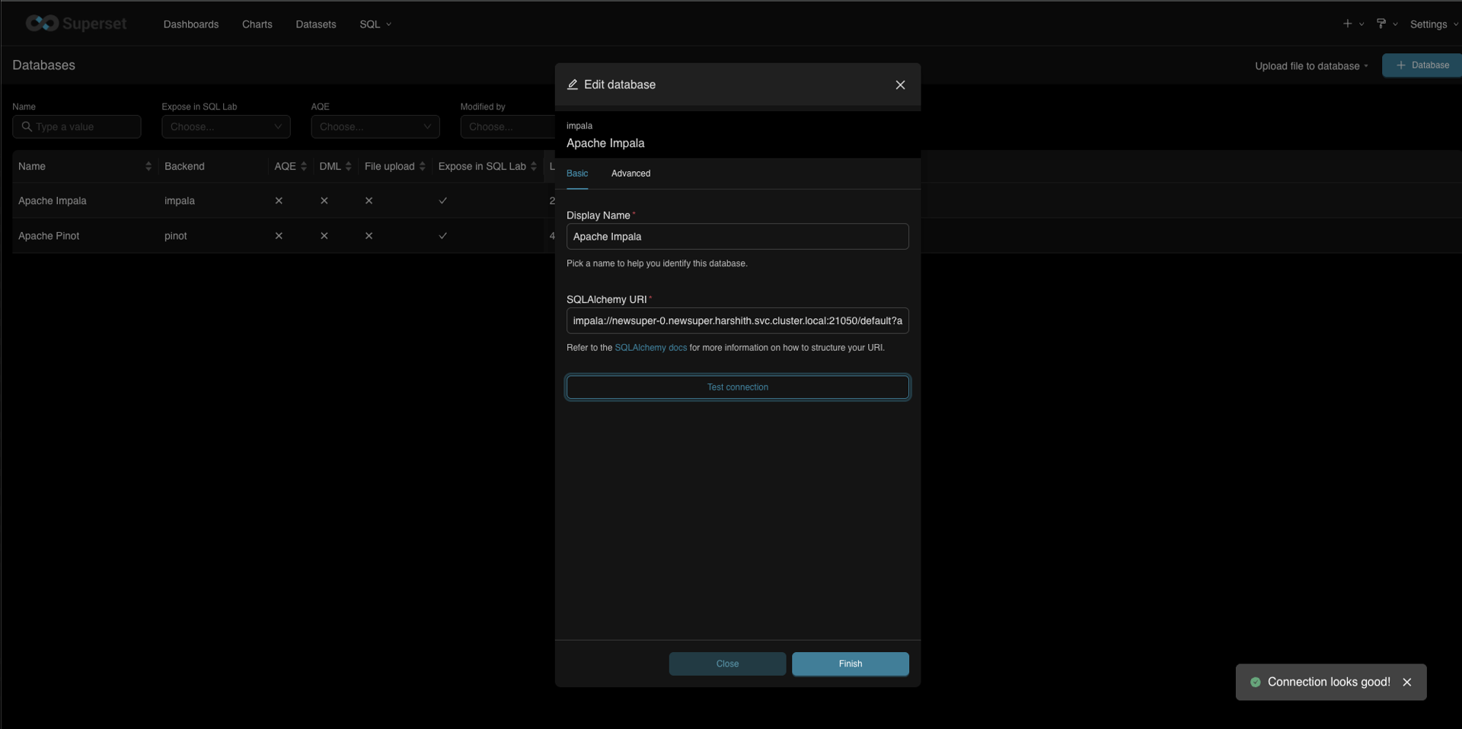Image resolution: width=1462 pixels, height=729 pixels.
Task: Click the Test connection button
Action: [738, 387]
